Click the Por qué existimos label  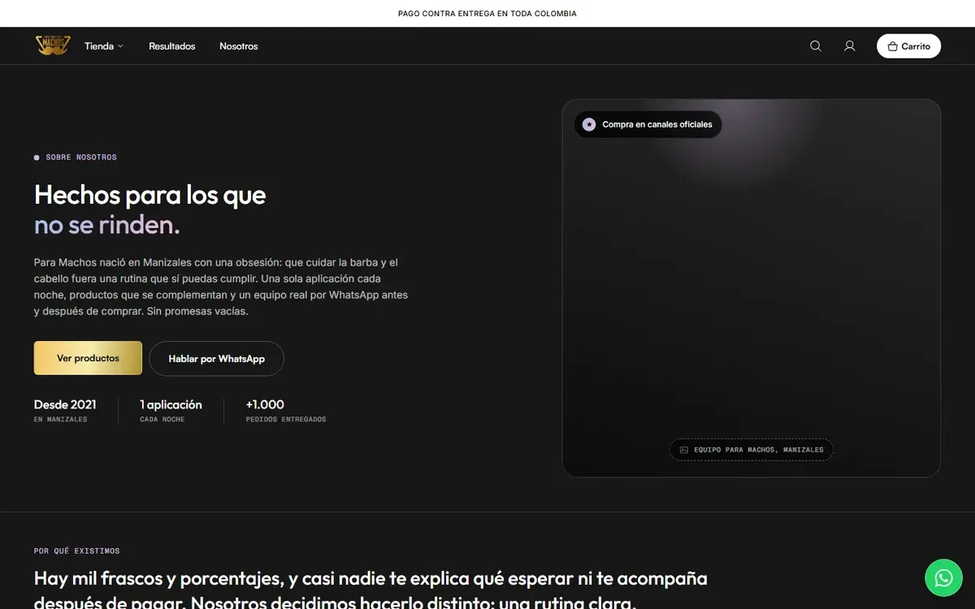click(x=77, y=551)
